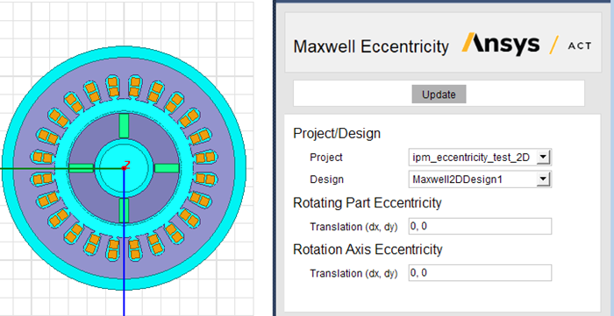Image resolution: width=614 pixels, height=316 pixels.
Task: Click the Rotating Part Eccentricity heading
Action: coord(368,203)
